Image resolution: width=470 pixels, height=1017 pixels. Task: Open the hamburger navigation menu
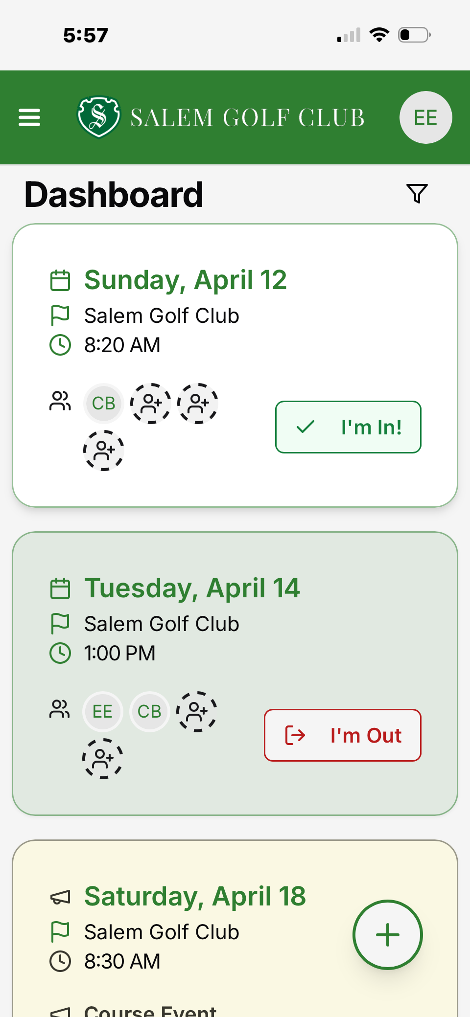(x=29, y=117)
